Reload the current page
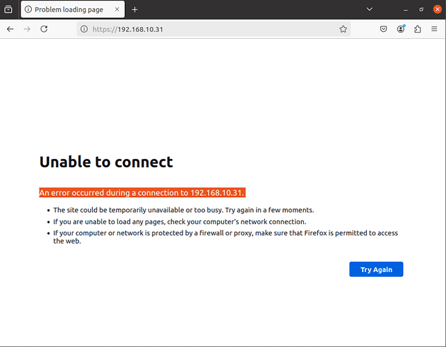This screenshot has height=347, width=446. pos(44,29)
